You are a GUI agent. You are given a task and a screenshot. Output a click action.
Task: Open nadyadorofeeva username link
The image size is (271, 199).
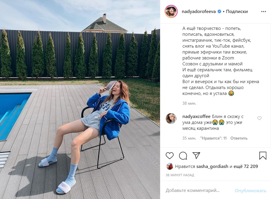(199, 12)
